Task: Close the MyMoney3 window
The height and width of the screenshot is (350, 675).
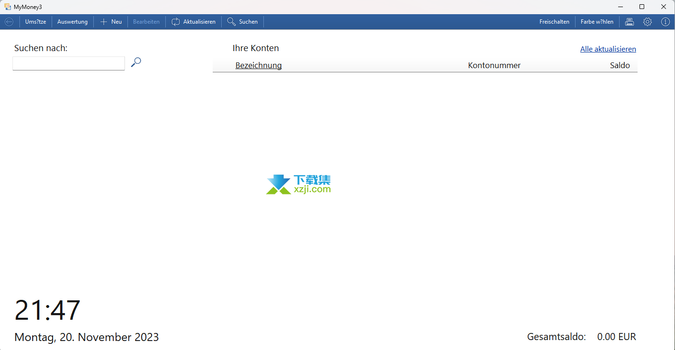Action: pyautogui.click(x=664, y=7)
